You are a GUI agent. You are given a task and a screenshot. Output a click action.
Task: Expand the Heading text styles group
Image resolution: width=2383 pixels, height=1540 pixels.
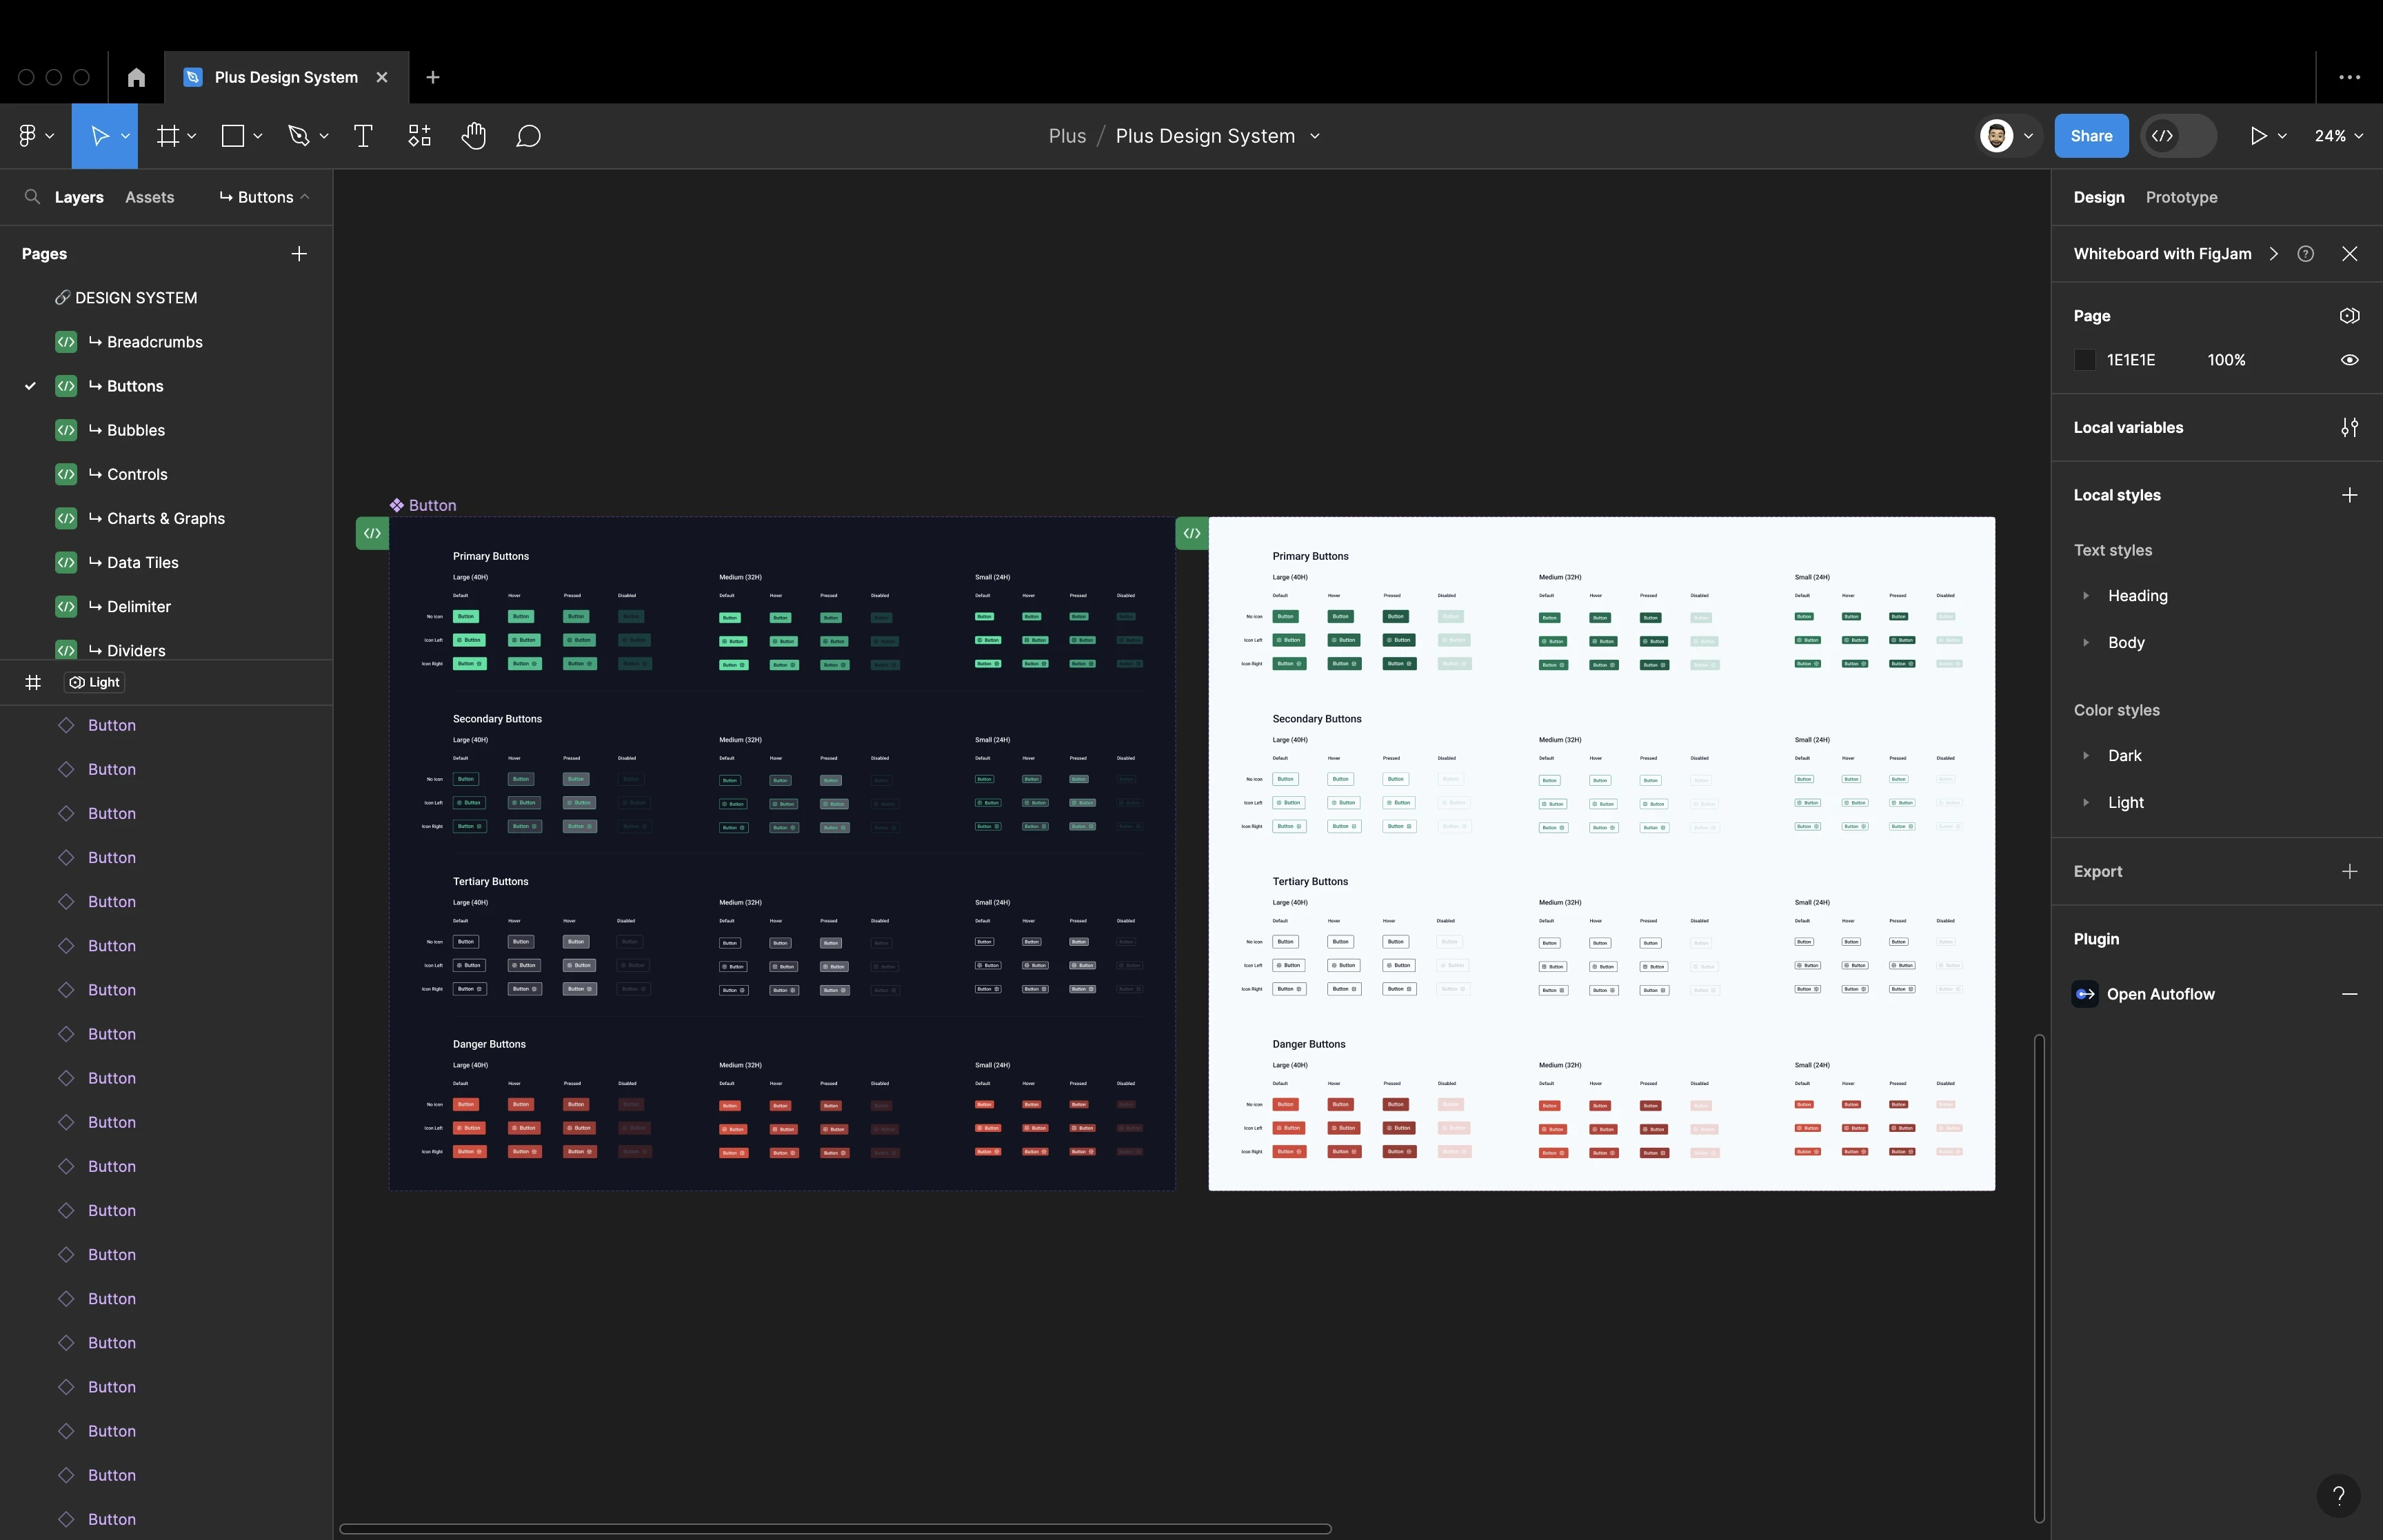(2085, 596)
